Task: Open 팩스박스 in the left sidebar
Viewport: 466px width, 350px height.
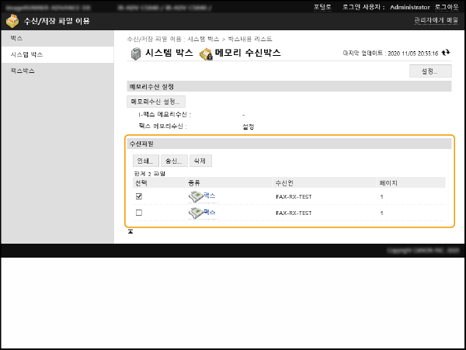Action: [x=23, y=71]
